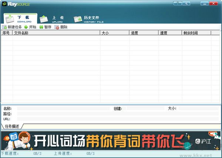
Task: Start the task with 开始
Action: pos(30,27)
